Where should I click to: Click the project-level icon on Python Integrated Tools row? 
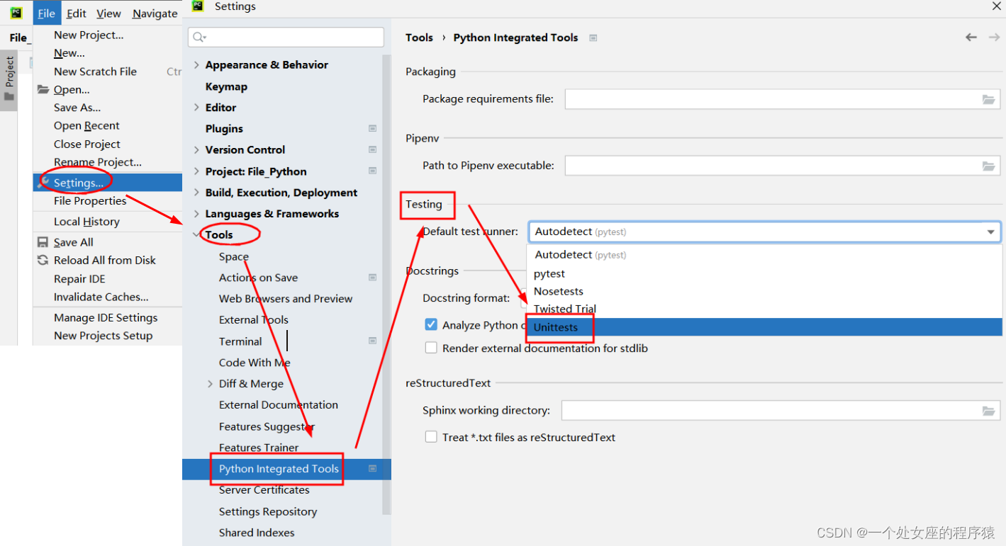[x=372, y=468]
